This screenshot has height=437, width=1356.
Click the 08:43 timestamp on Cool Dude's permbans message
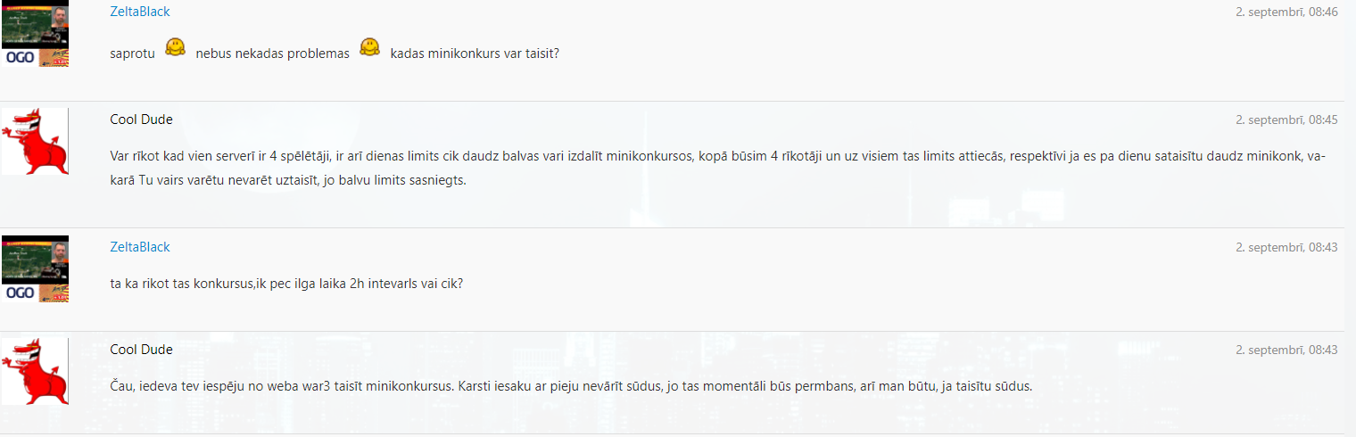click(1286, 350)
